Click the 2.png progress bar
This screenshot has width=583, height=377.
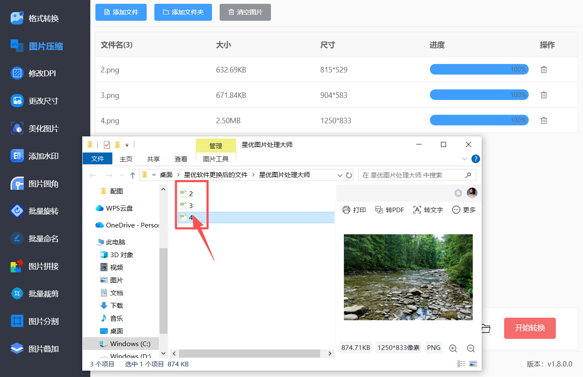click(479, 69)
